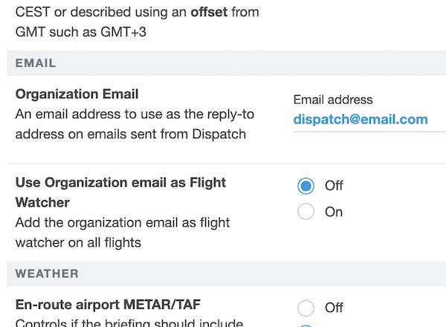Enable On for Organization email as Flight Watcher
The height and width of the screenshot is (327, 446).
coord(306,212)
